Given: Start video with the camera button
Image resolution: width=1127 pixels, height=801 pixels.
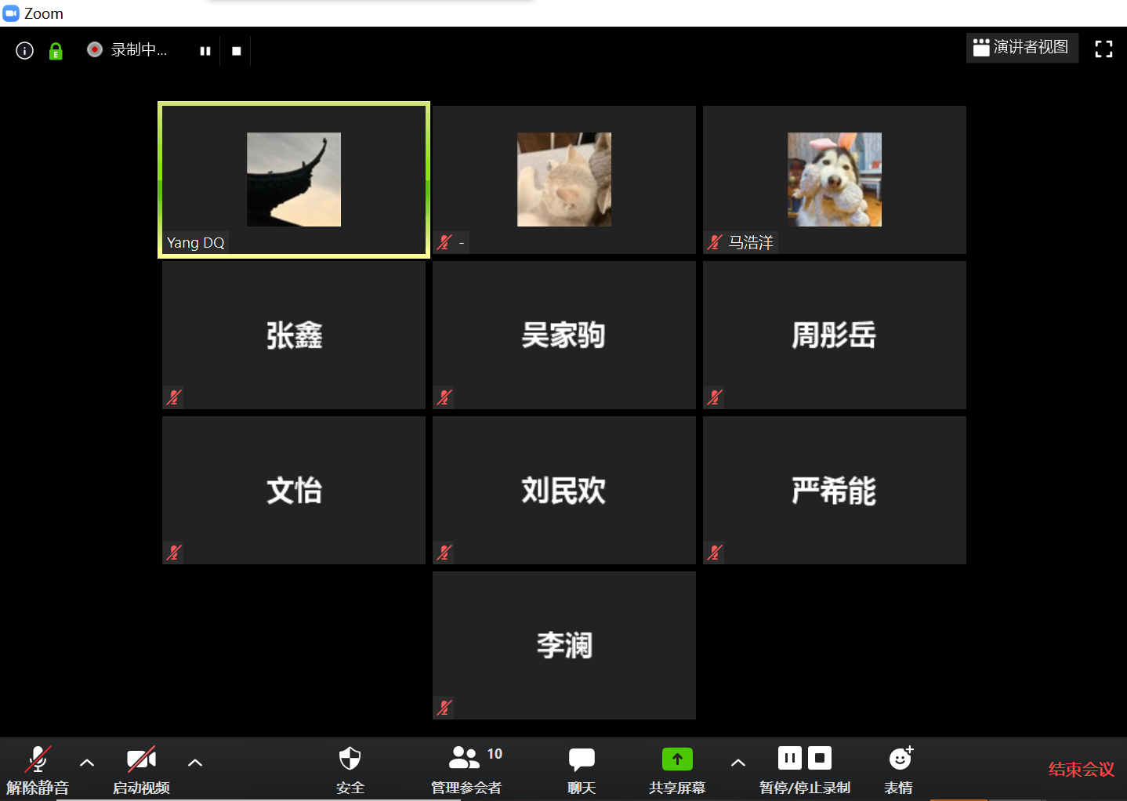Looking at the screenshot, I should click(141, 769).
